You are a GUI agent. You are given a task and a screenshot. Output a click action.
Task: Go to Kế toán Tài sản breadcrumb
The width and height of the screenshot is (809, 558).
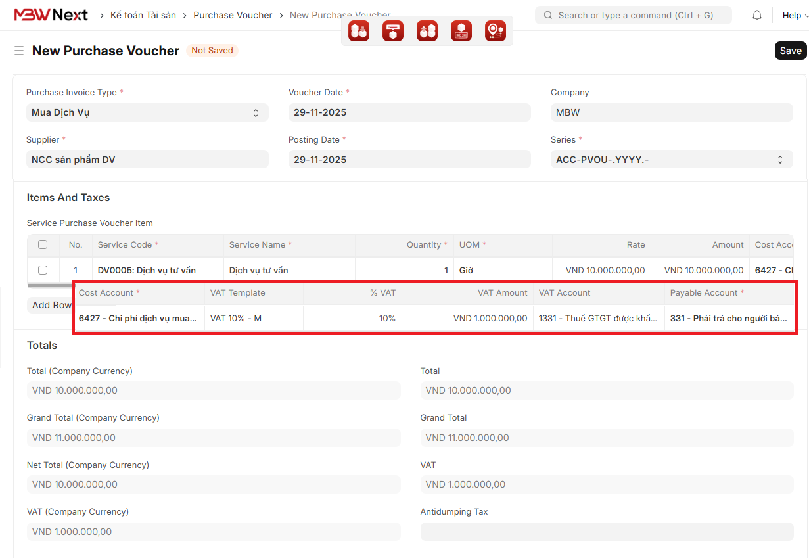[x=143, y=15]
